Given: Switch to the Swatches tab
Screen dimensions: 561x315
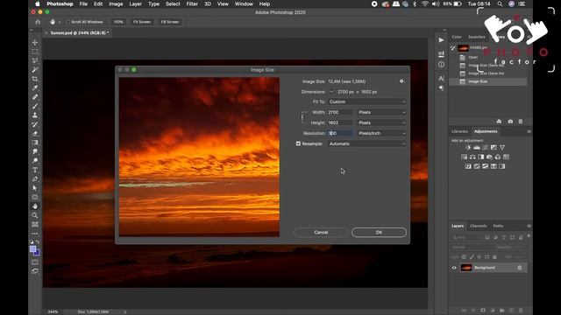Looking at the screenshot, I should [477, 37].
